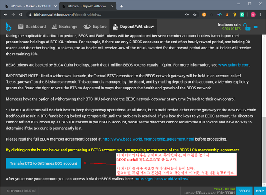The width and height of the screenshot is (266, 195).
Task: Click Transfer BTS to BitShares EOS account
Action: (x=44, y=163)
